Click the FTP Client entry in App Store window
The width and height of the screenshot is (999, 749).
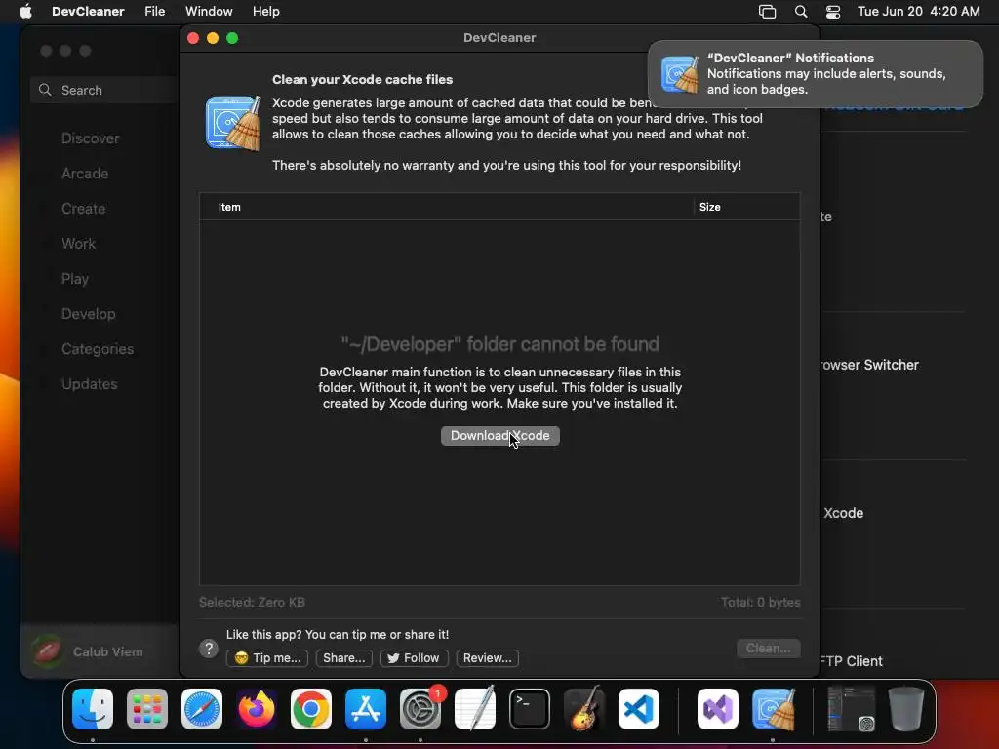tap(851, 661)
